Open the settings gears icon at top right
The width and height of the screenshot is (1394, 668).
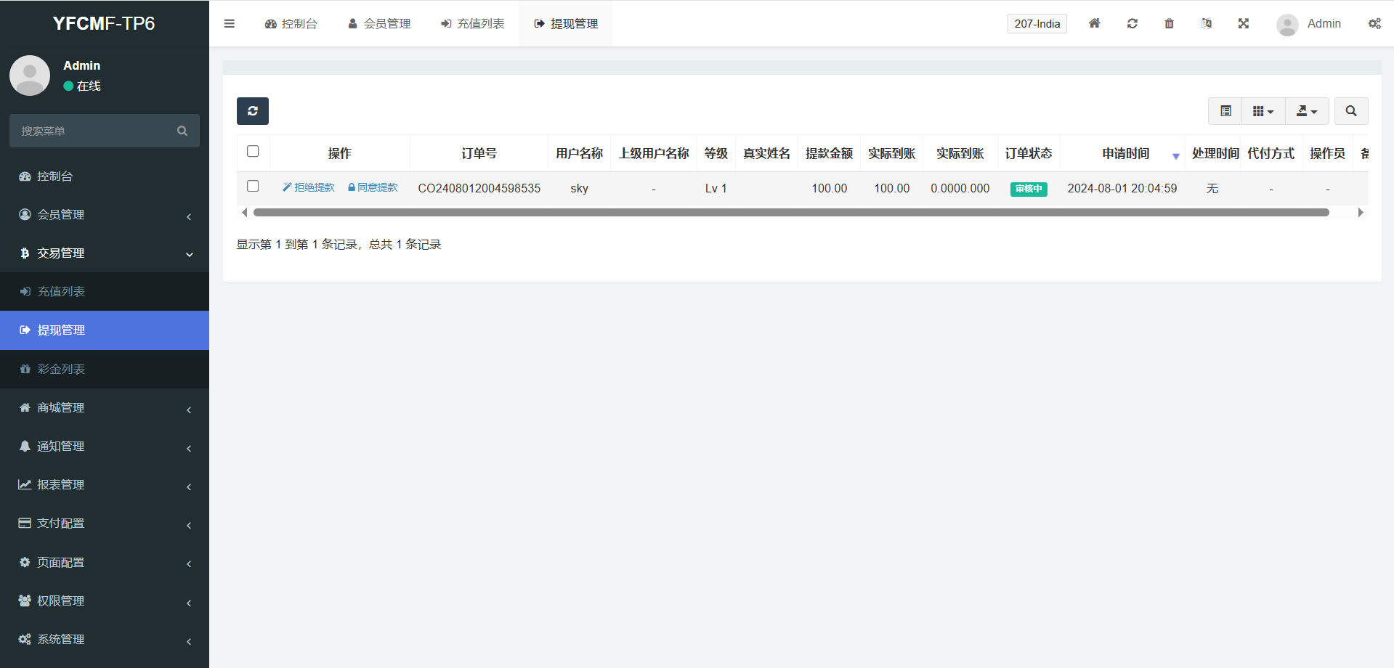[x=1374, y=24]
